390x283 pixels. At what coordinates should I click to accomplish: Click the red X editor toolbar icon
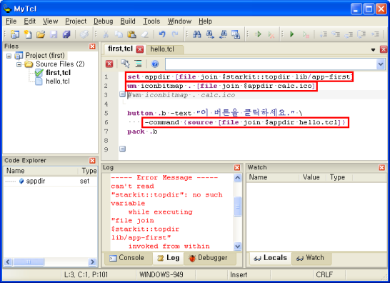109,64
